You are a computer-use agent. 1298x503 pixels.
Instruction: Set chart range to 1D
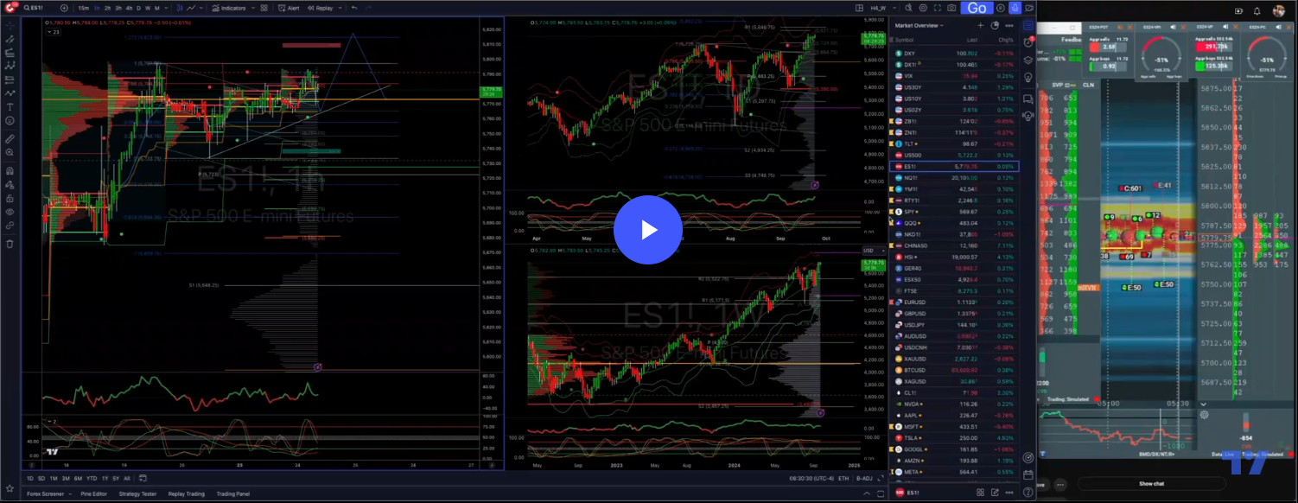click(x=30, y=479)
